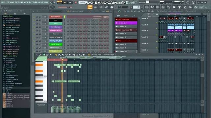The width and height of the screenshot is (211, 118).
Task: Toggle mute dot for Playlist Track 2
Action: coord(157,29)
